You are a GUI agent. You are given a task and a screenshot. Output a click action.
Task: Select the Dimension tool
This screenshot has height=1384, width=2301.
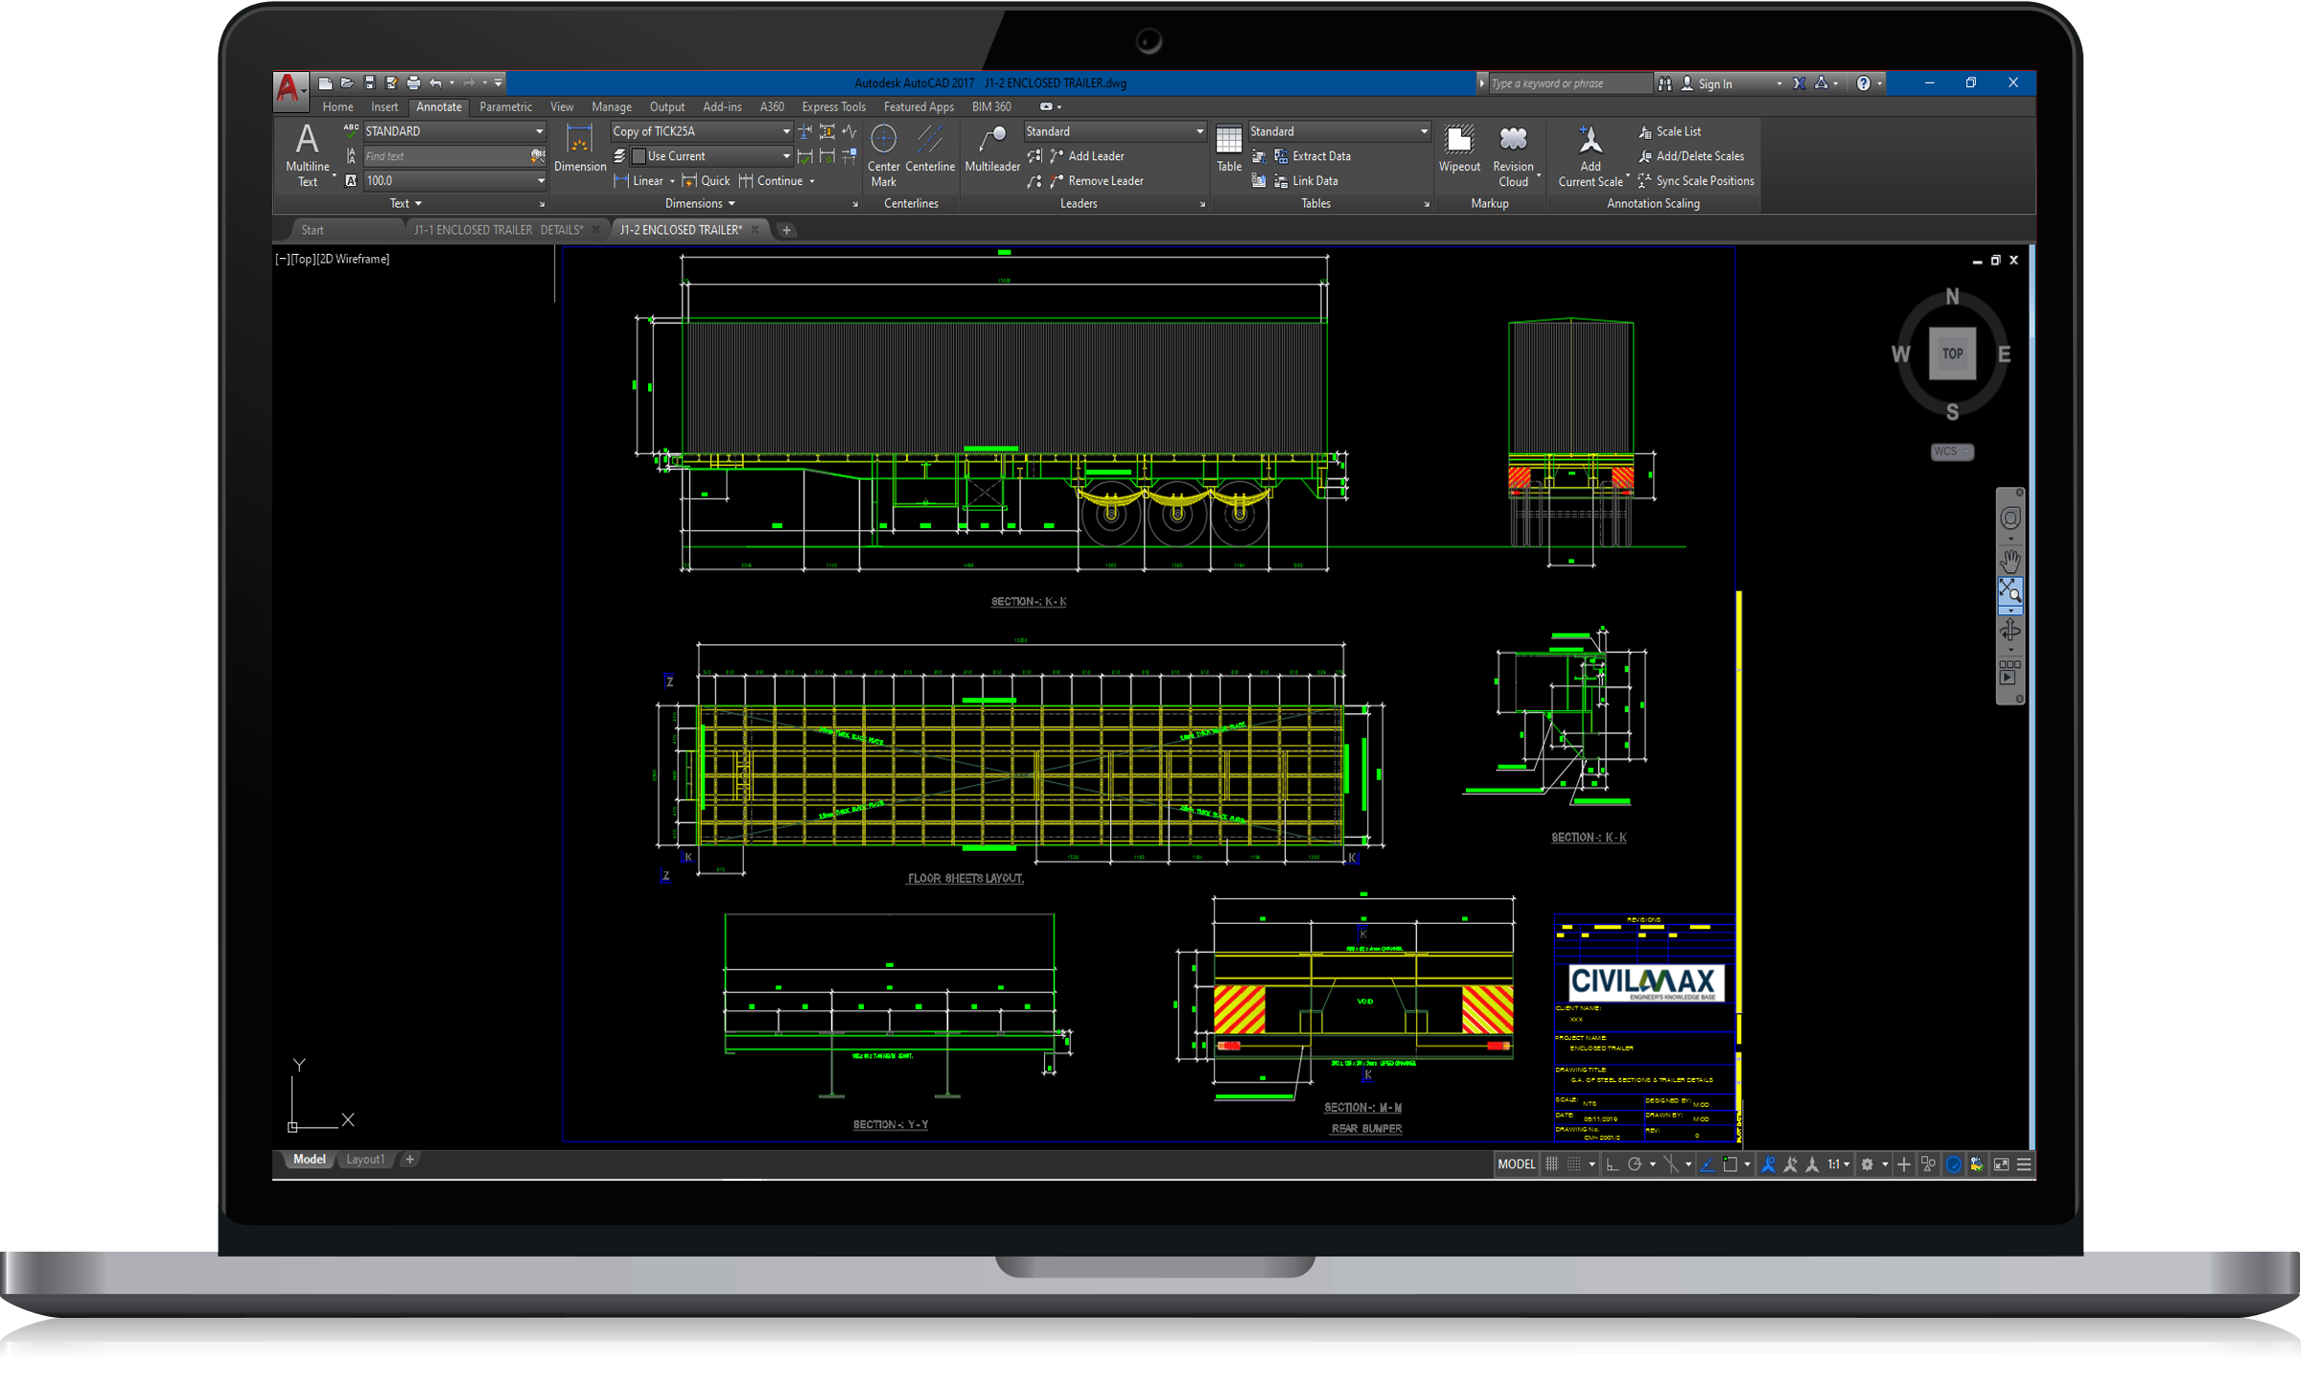[579, 150]
